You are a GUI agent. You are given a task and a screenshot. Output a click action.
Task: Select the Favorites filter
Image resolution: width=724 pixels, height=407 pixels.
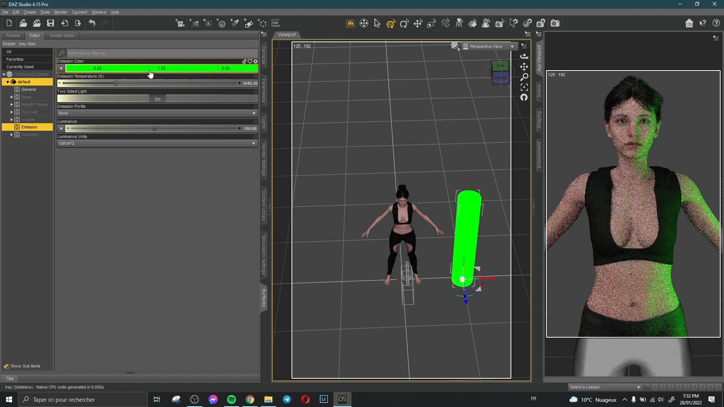coord(27,59)
